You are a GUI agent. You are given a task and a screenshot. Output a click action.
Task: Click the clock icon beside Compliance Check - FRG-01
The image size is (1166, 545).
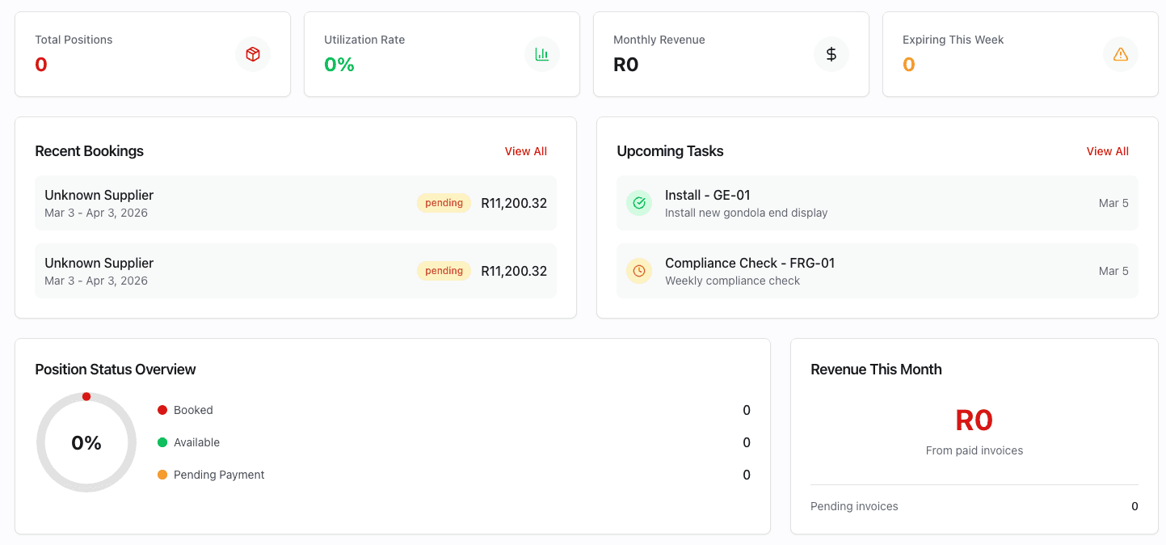639,270
